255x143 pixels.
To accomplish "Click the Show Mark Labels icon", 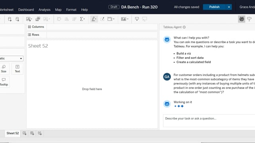I will point(102,19).
